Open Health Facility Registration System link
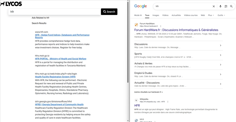 click(55, 77)
